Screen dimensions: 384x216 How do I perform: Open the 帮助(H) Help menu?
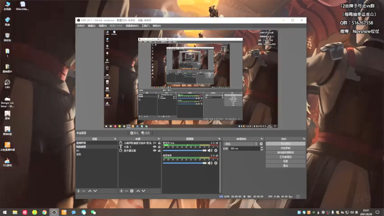coord(157,26)
